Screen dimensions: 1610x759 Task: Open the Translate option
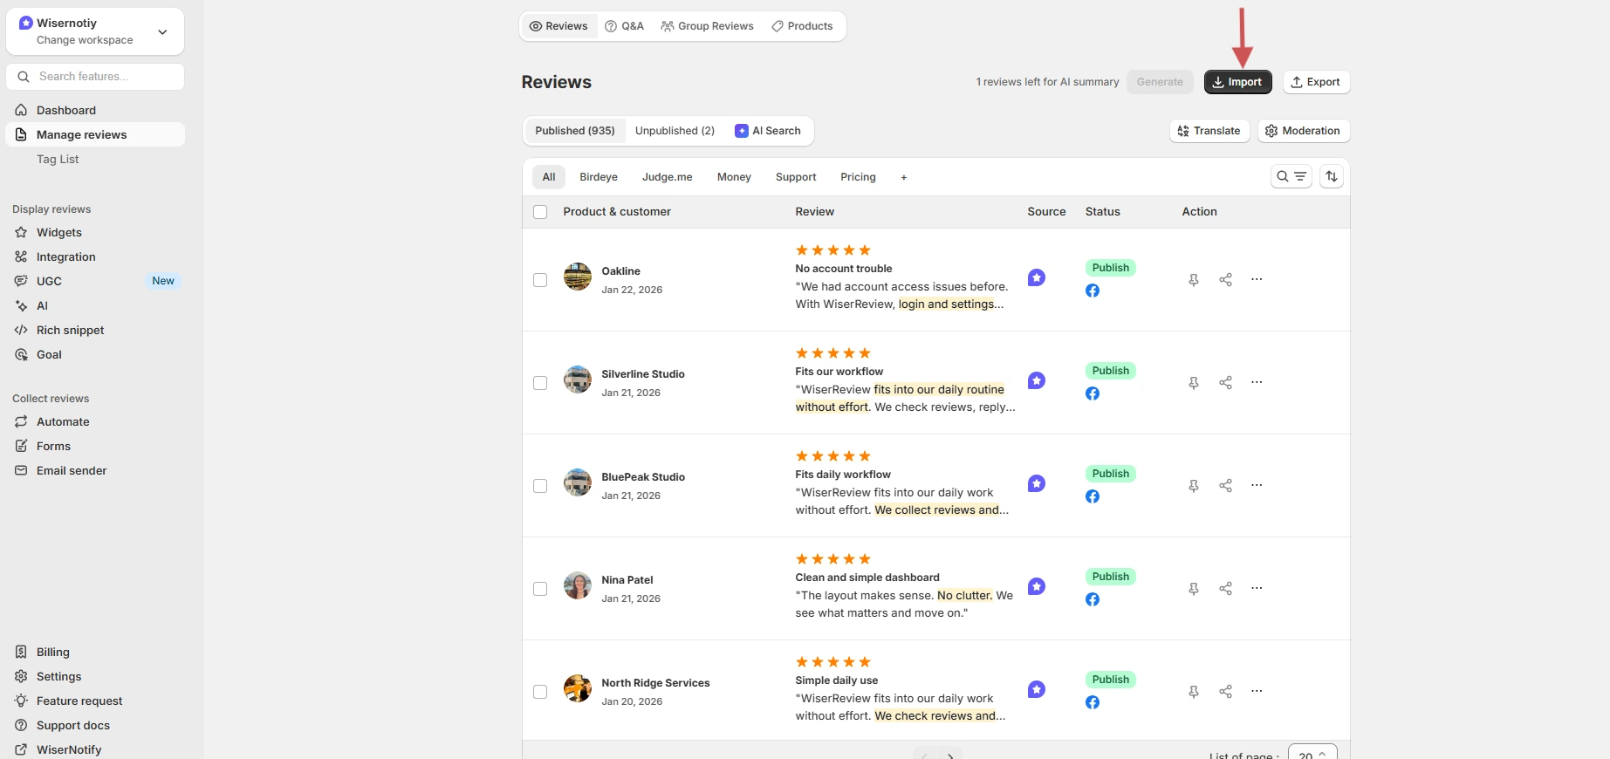[x=1209, y=131]
